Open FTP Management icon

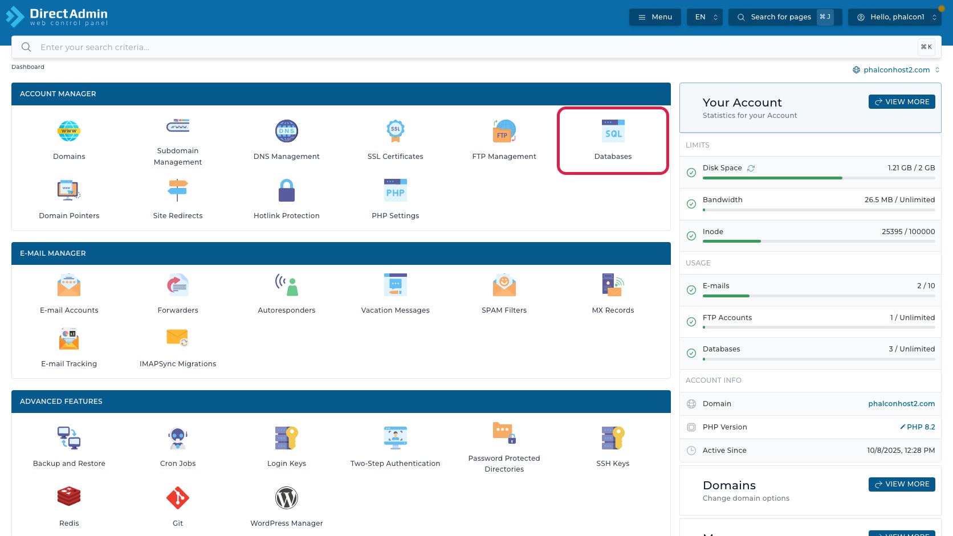(504, 131)
